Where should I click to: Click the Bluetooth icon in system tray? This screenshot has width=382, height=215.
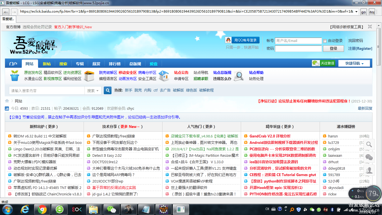333,209
